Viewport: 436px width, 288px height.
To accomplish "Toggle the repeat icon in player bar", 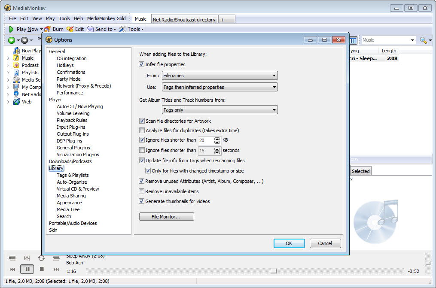I will (x=41, y=258).
